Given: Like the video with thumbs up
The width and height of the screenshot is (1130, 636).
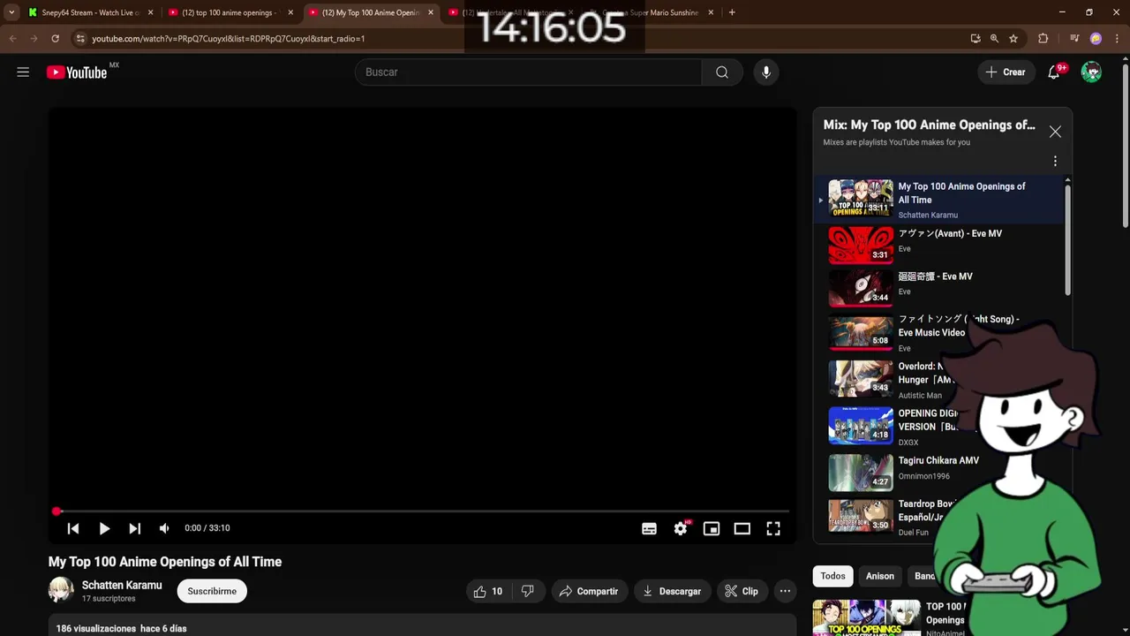Looking at the screenshot, I should (488, 591).
